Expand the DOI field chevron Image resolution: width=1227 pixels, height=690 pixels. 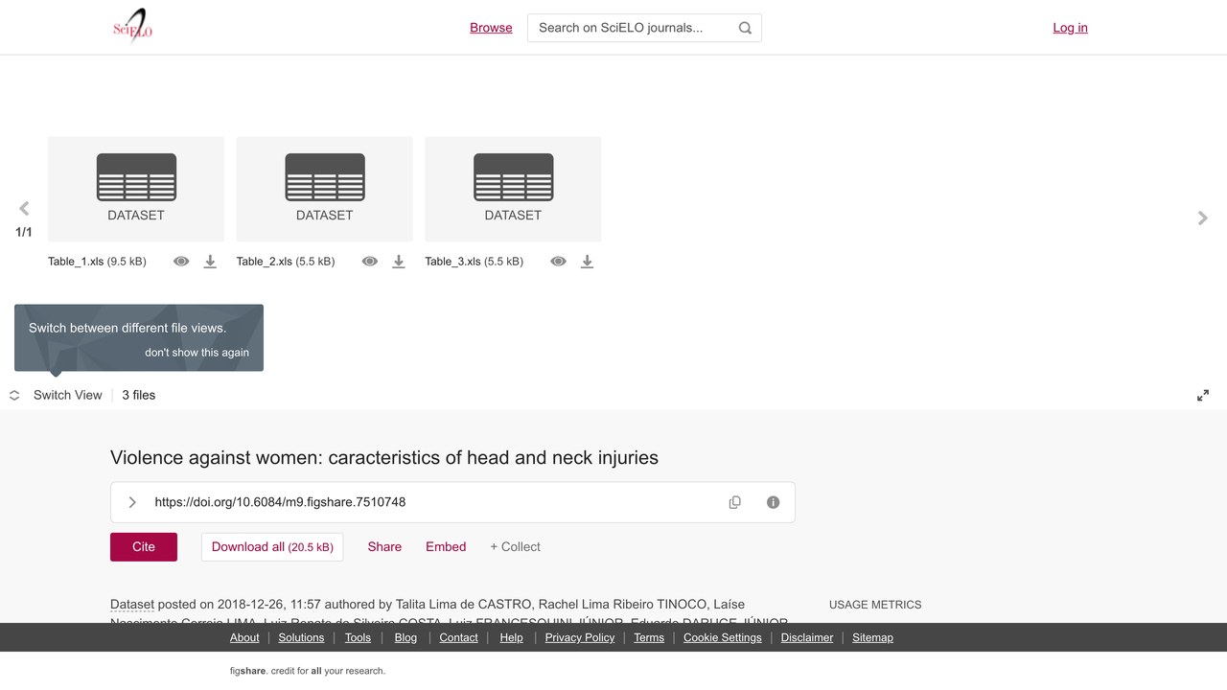(x=132, y=502)
